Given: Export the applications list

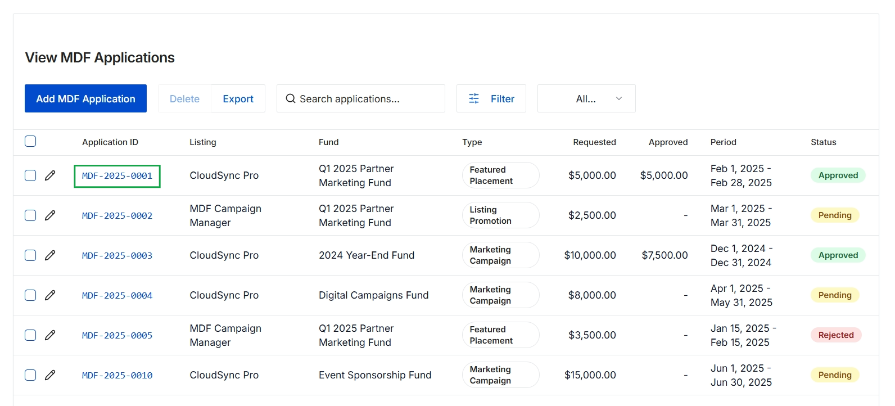Looking at the screenshot, I should click(238, 98).
